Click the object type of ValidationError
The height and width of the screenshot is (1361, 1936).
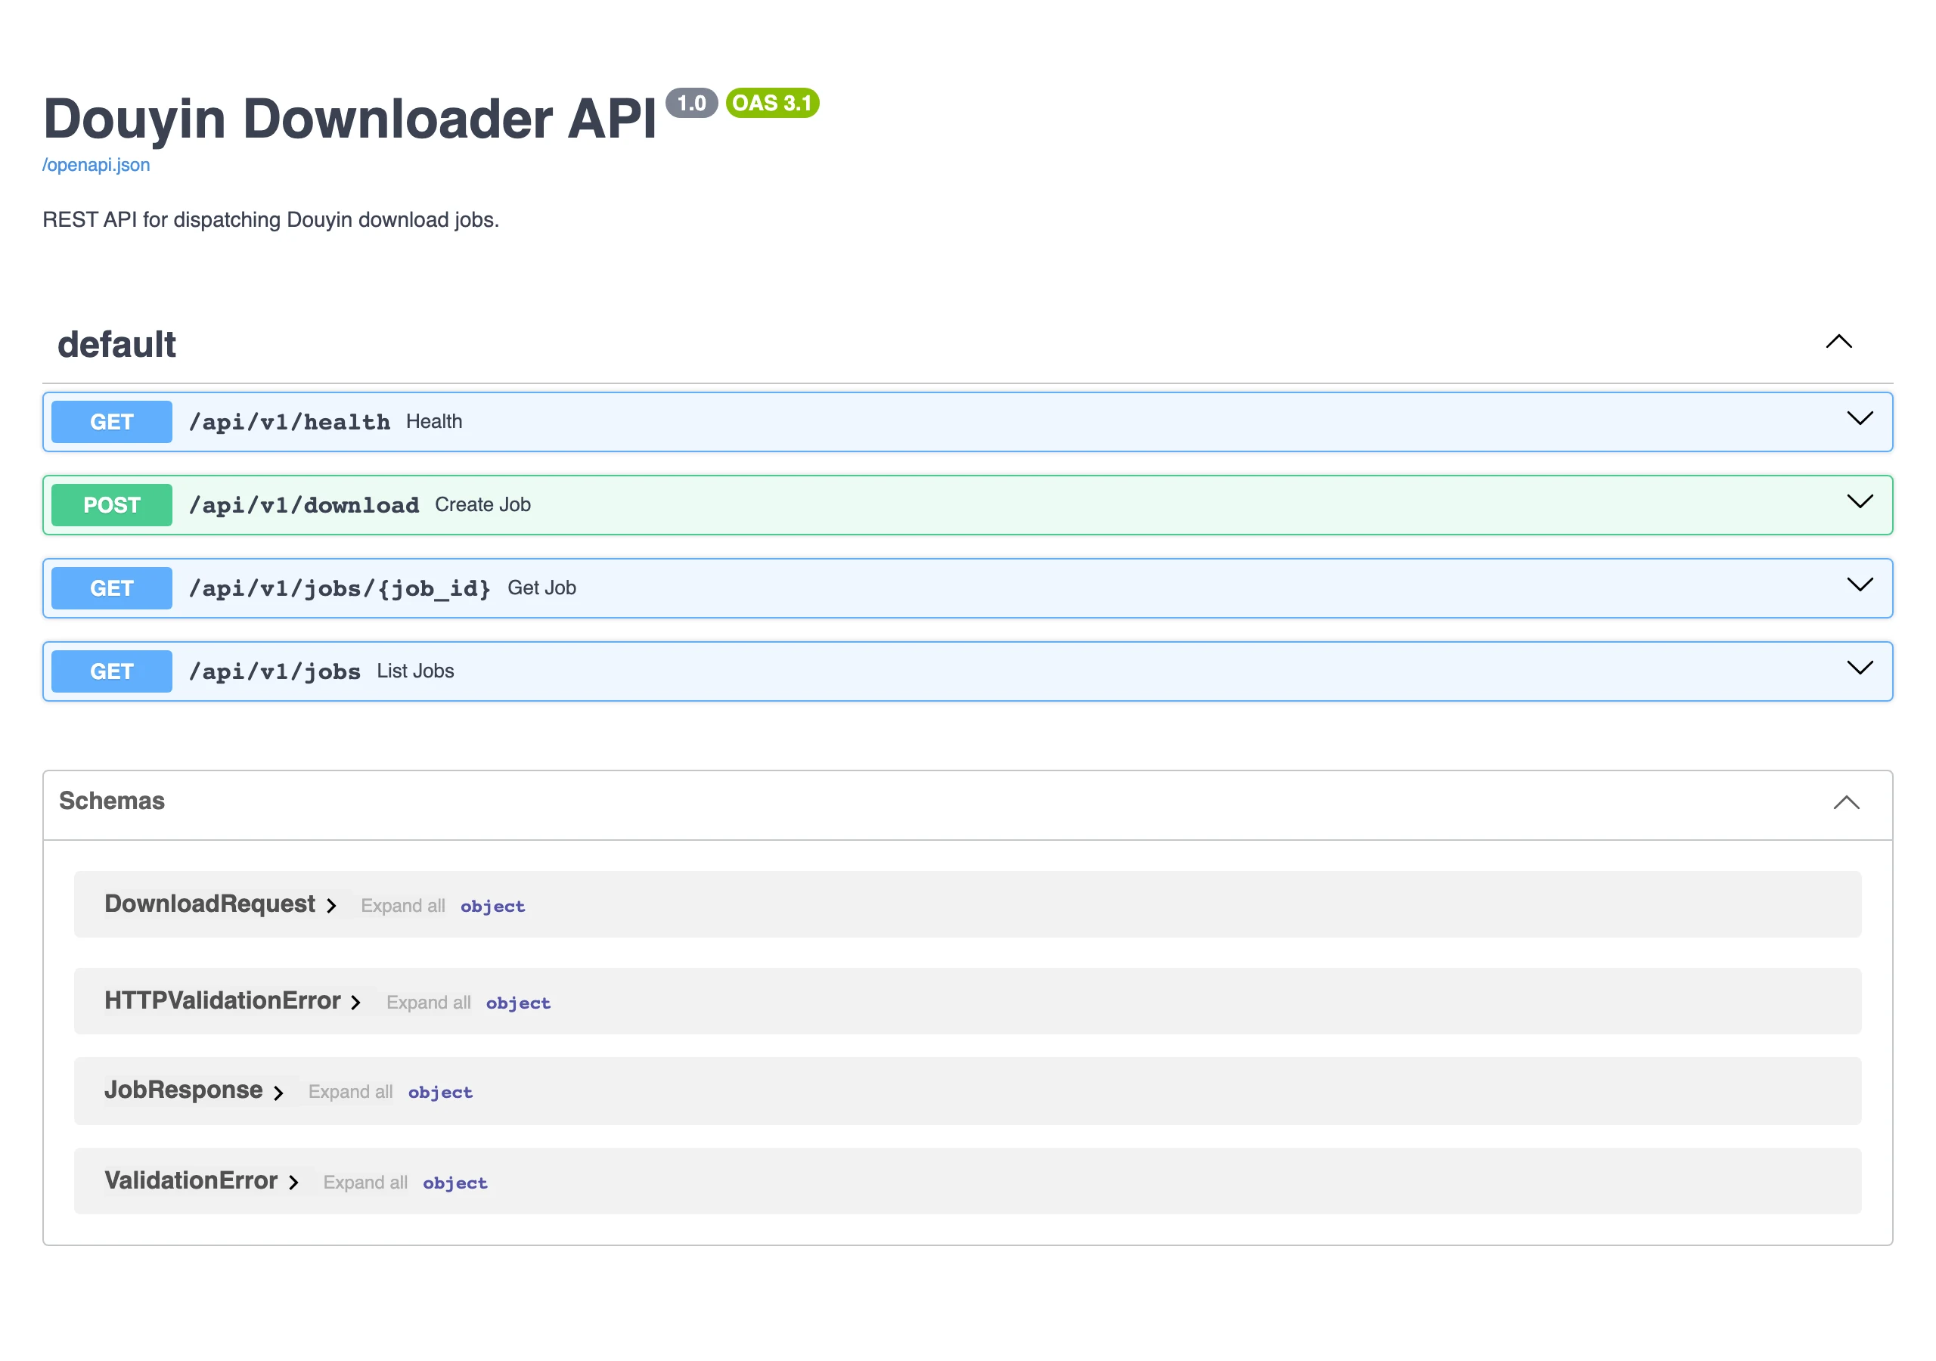[x=455, y=1184]
